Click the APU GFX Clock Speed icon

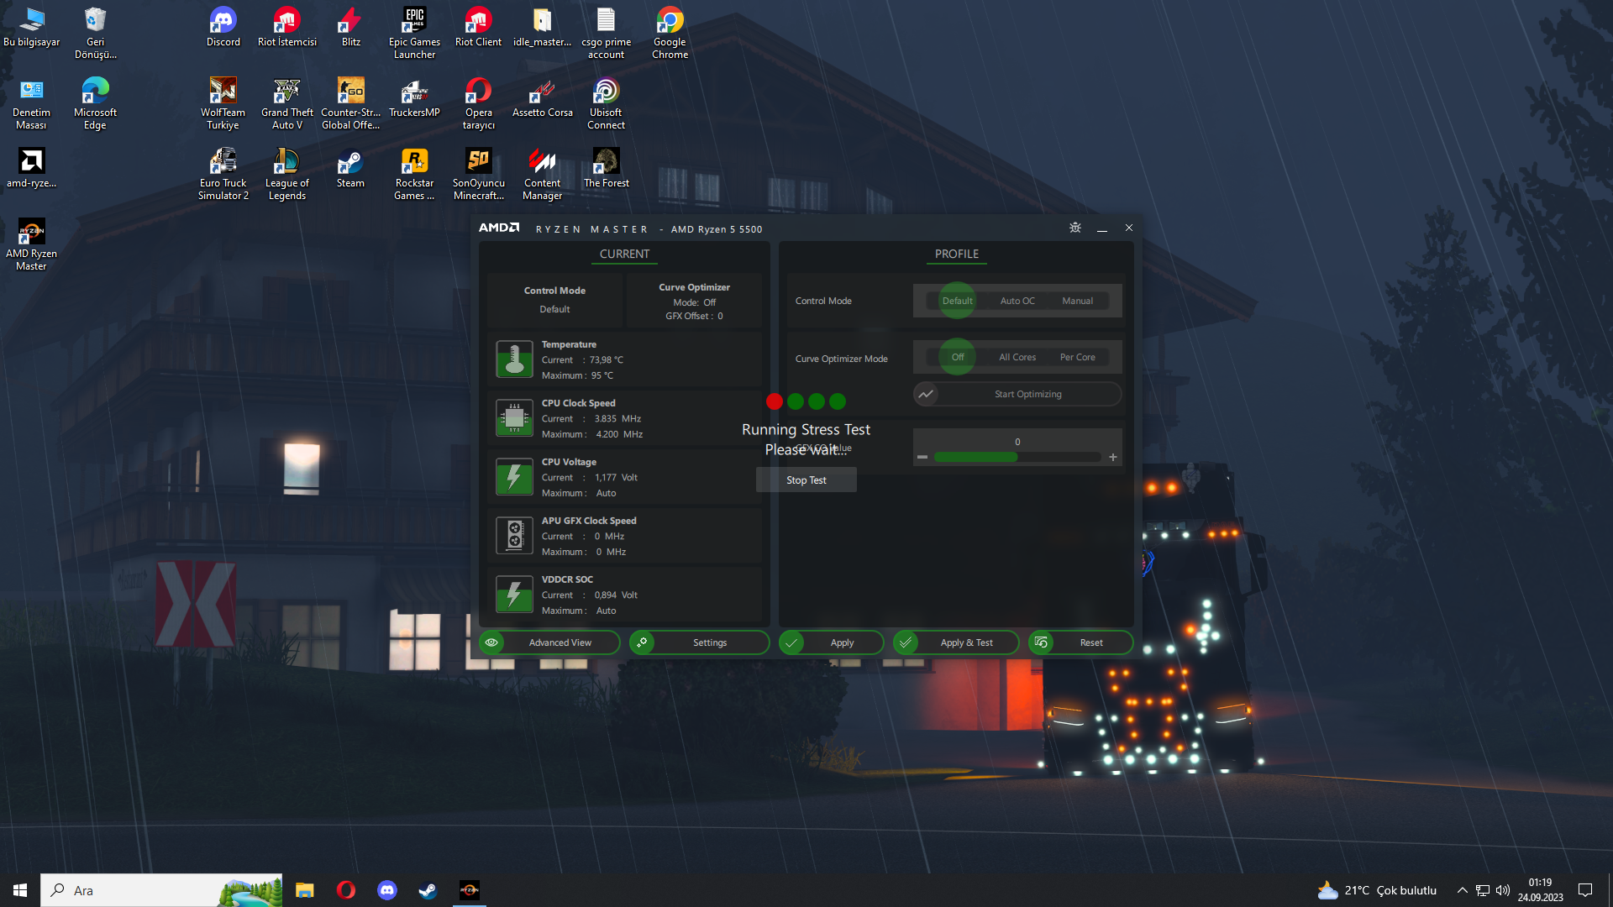coord(514,536)
